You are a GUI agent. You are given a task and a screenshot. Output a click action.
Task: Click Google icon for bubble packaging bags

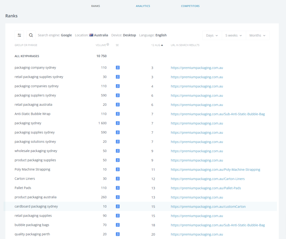click(118, 225)
